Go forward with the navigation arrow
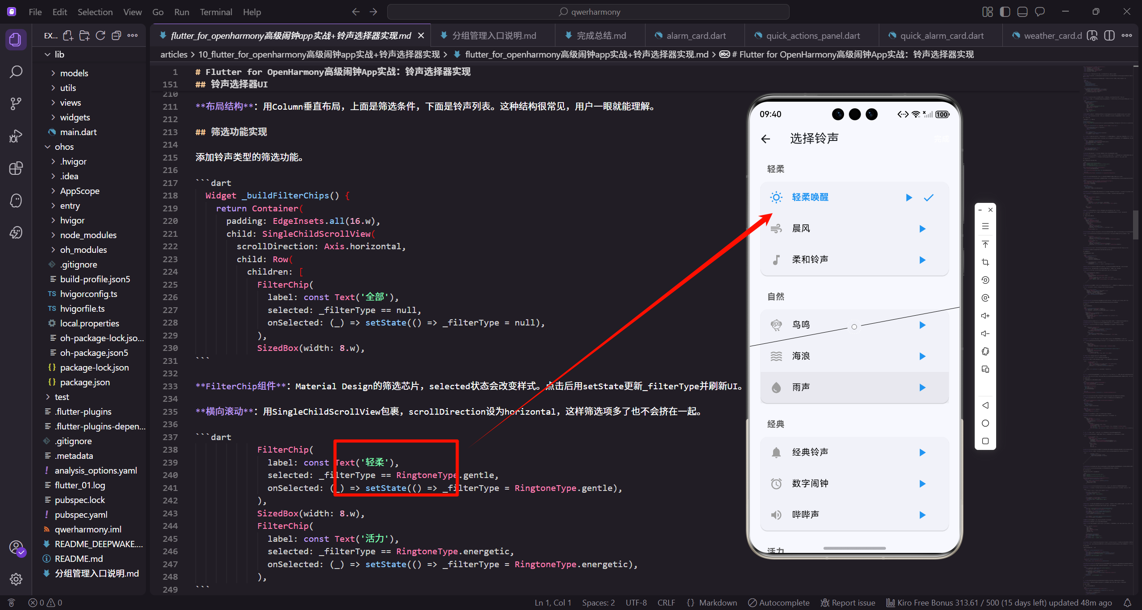Screen dimensions: 1142x610 click(373, 12)
